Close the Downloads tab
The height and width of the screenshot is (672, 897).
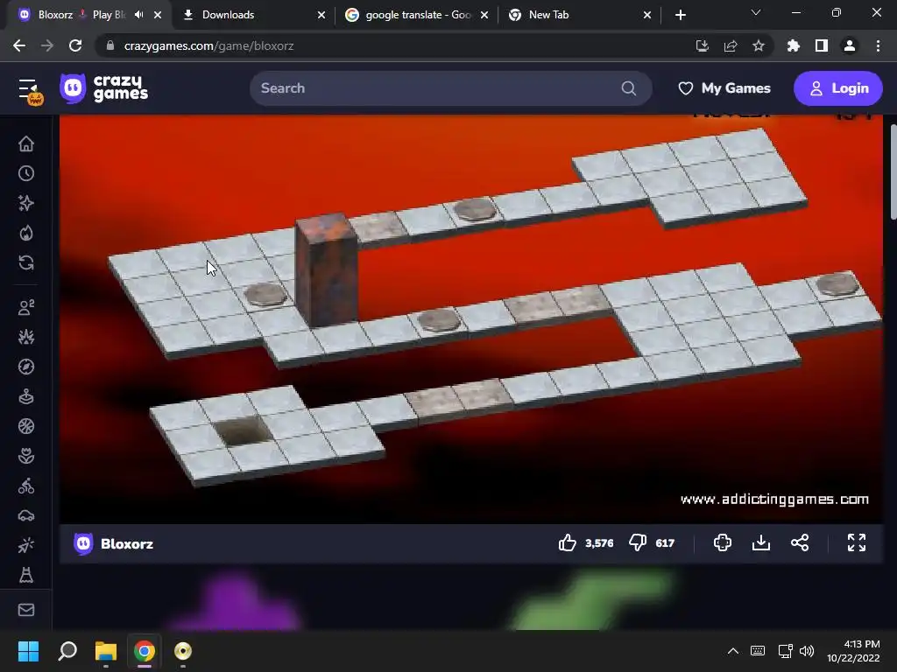tap(321, 15)
